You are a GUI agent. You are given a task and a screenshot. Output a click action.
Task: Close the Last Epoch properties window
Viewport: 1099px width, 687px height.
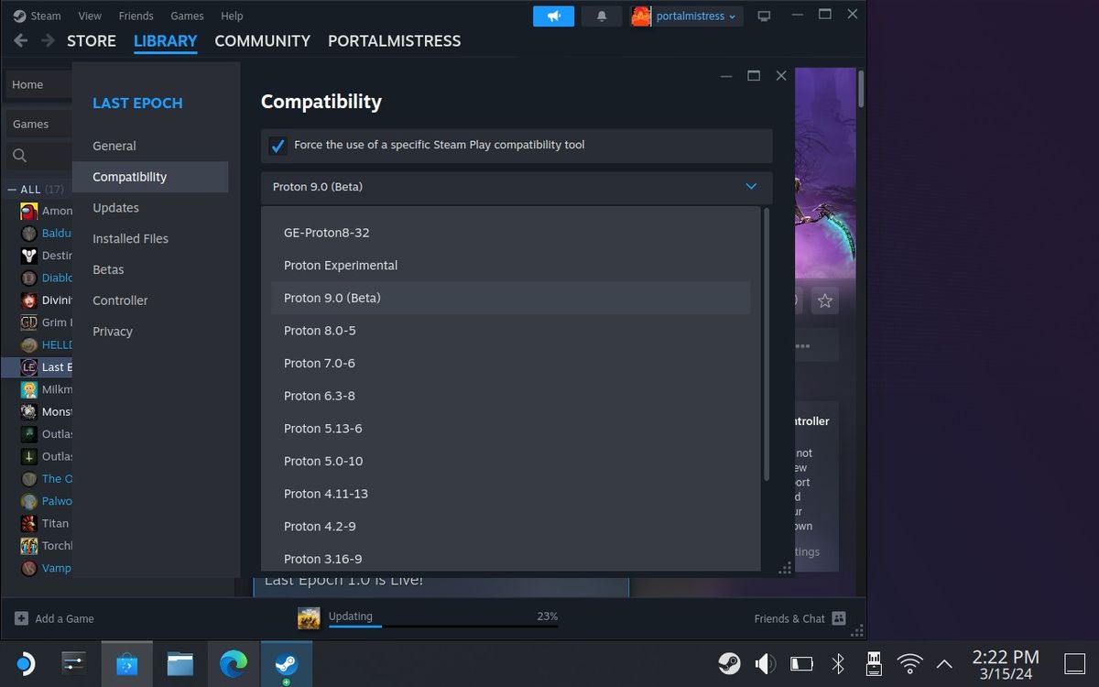[781, 76]
